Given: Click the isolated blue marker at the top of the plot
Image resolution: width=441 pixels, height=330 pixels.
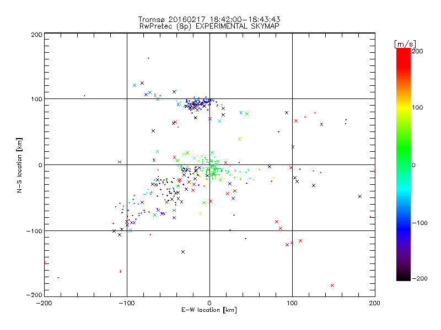Looking at the screenshot, I should pyautogui.click(x=148, y=58).
